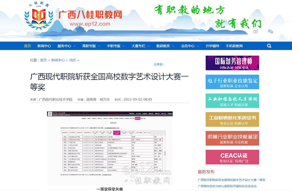The height and width of the screenshot is (191, 292).
Task: Open the CEAC认证 banner
Action: click(232, 157)
